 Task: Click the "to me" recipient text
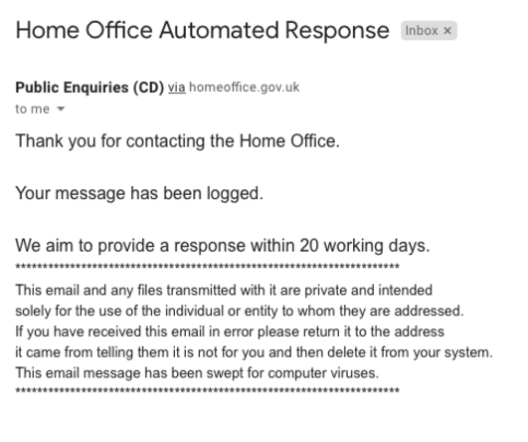coord(33,110)
